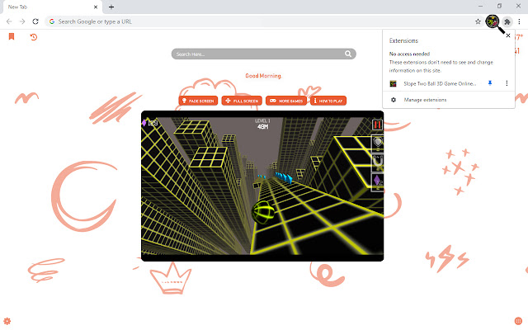Screen dimensions: 528x330
Task: Open the settings gear icon at the bottom left
Action: click(7, 321)
